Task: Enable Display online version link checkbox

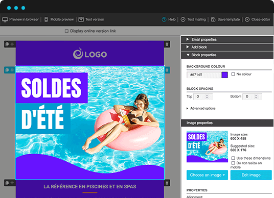Action: click(x=66, y=31)
